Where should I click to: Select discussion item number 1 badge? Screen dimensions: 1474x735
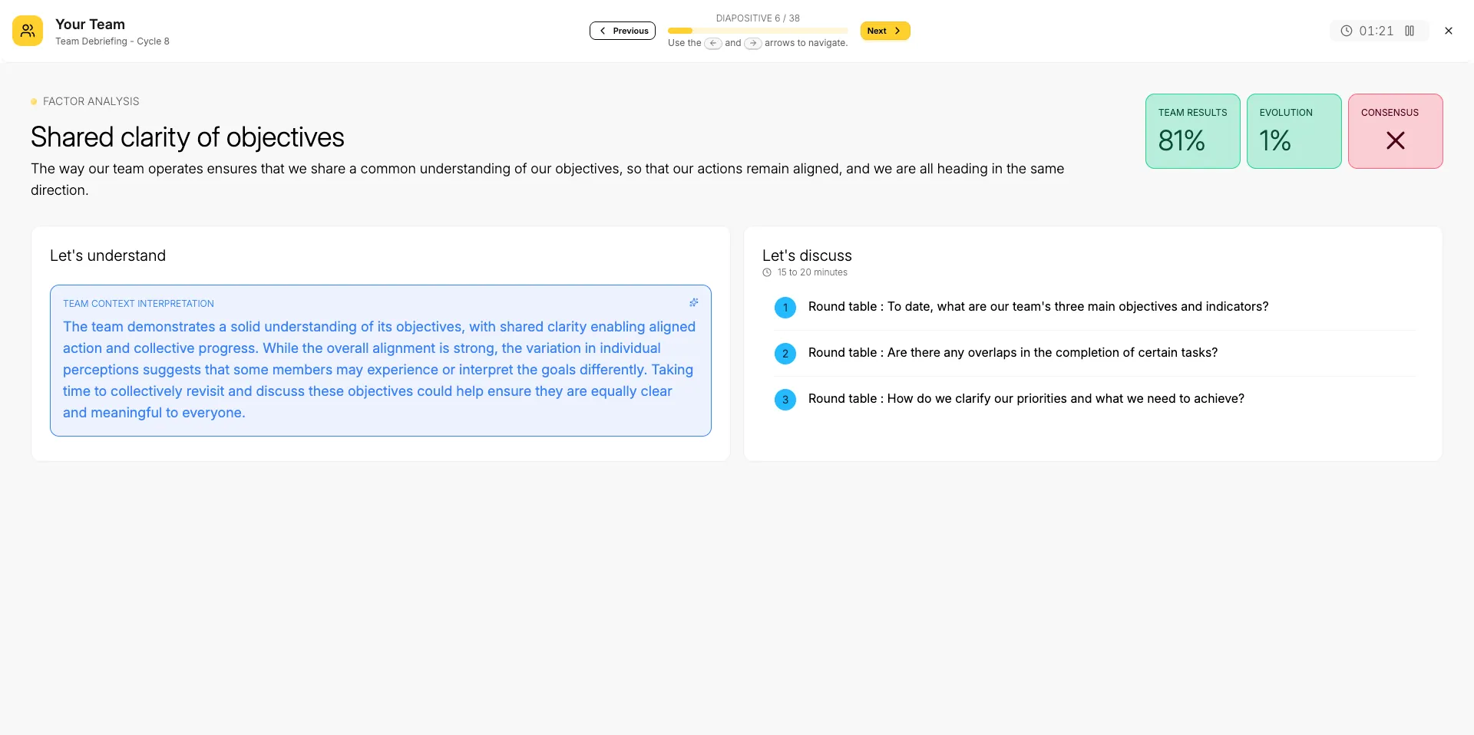click(785, 308)
